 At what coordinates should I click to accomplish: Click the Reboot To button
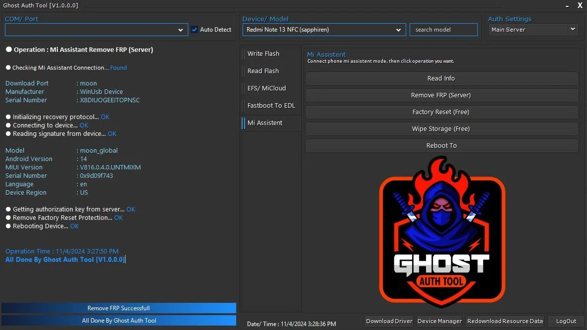[x=441, y=146]
